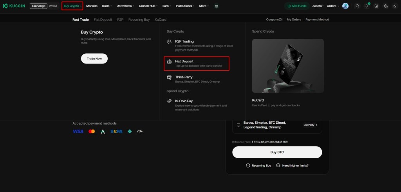Click the KuCard card image
Screen dimensions: 401x192
288,66
